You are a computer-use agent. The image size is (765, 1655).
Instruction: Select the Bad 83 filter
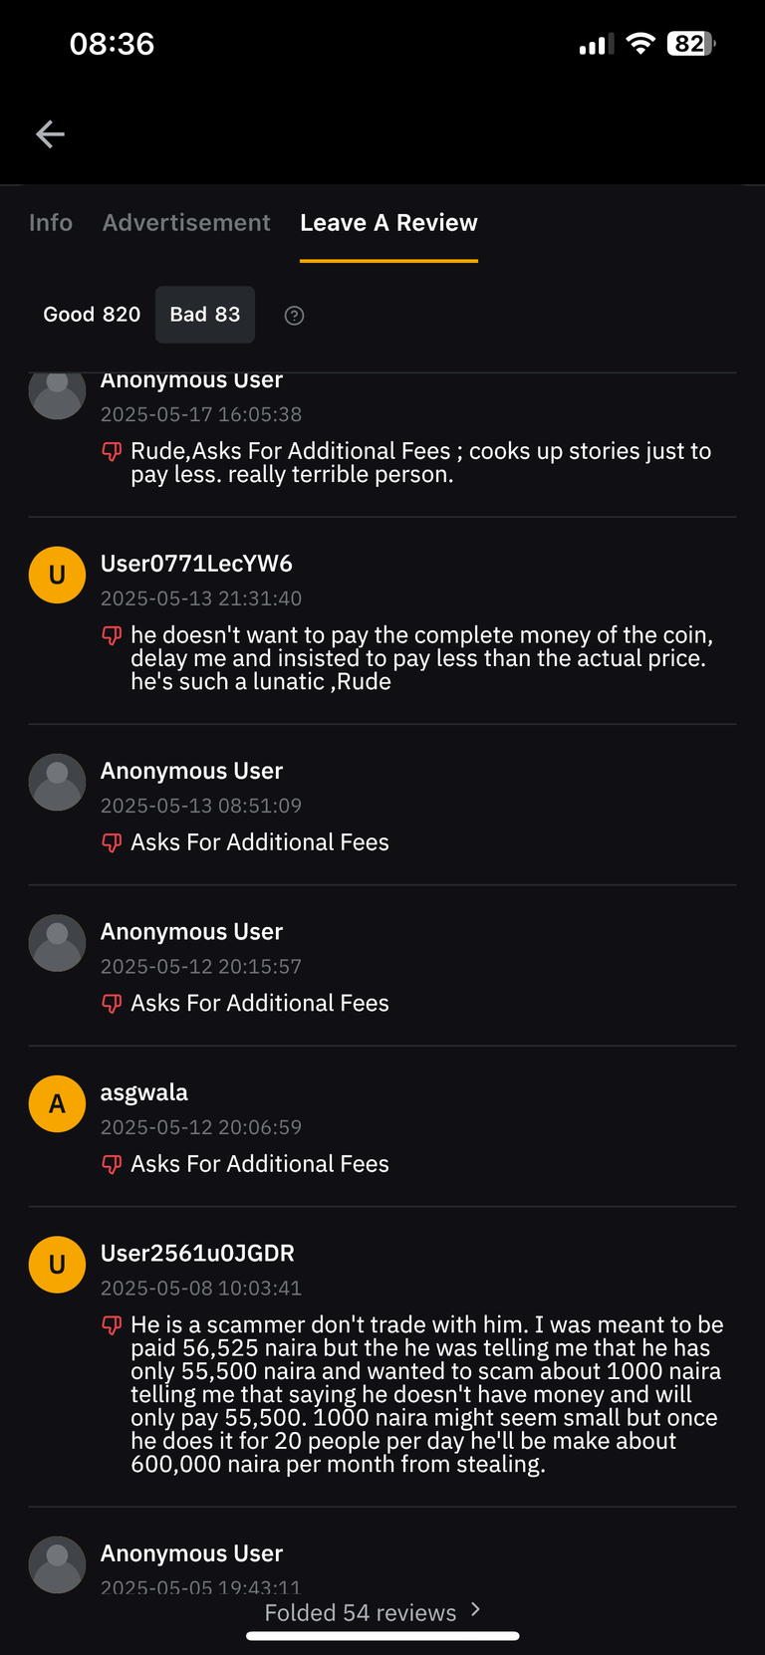pos(205,315)
